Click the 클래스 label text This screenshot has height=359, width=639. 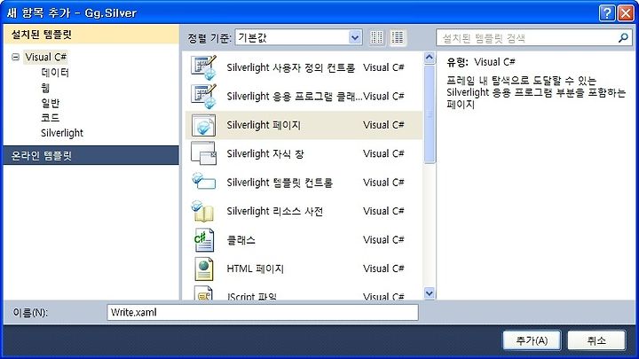pos(241,240)
